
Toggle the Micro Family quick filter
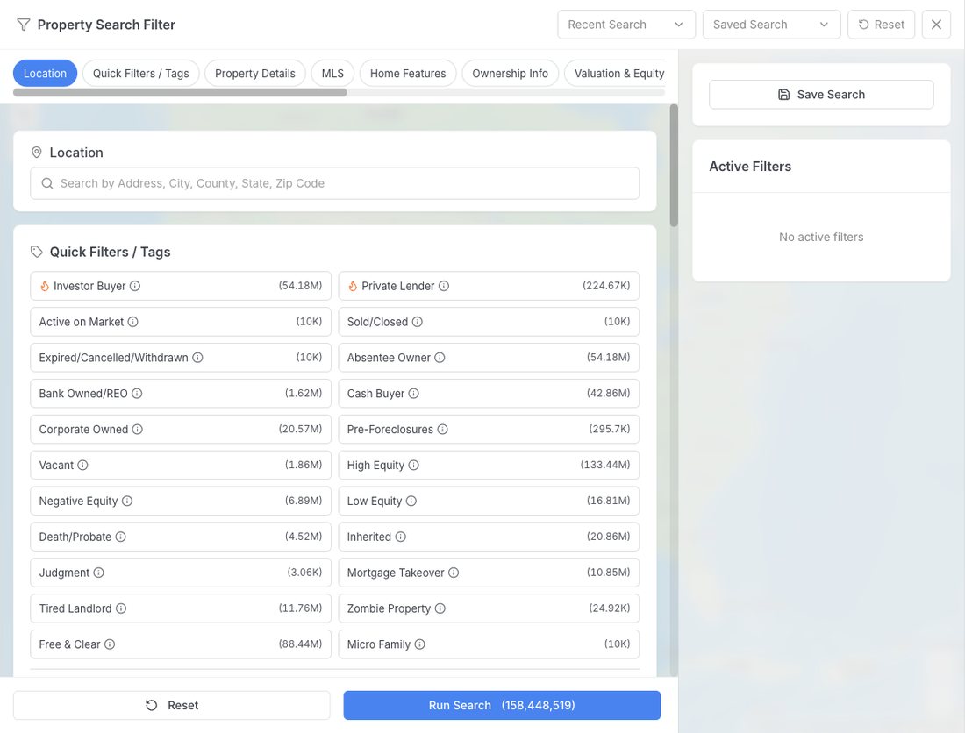pyautogui.click(x=489, y=644)
